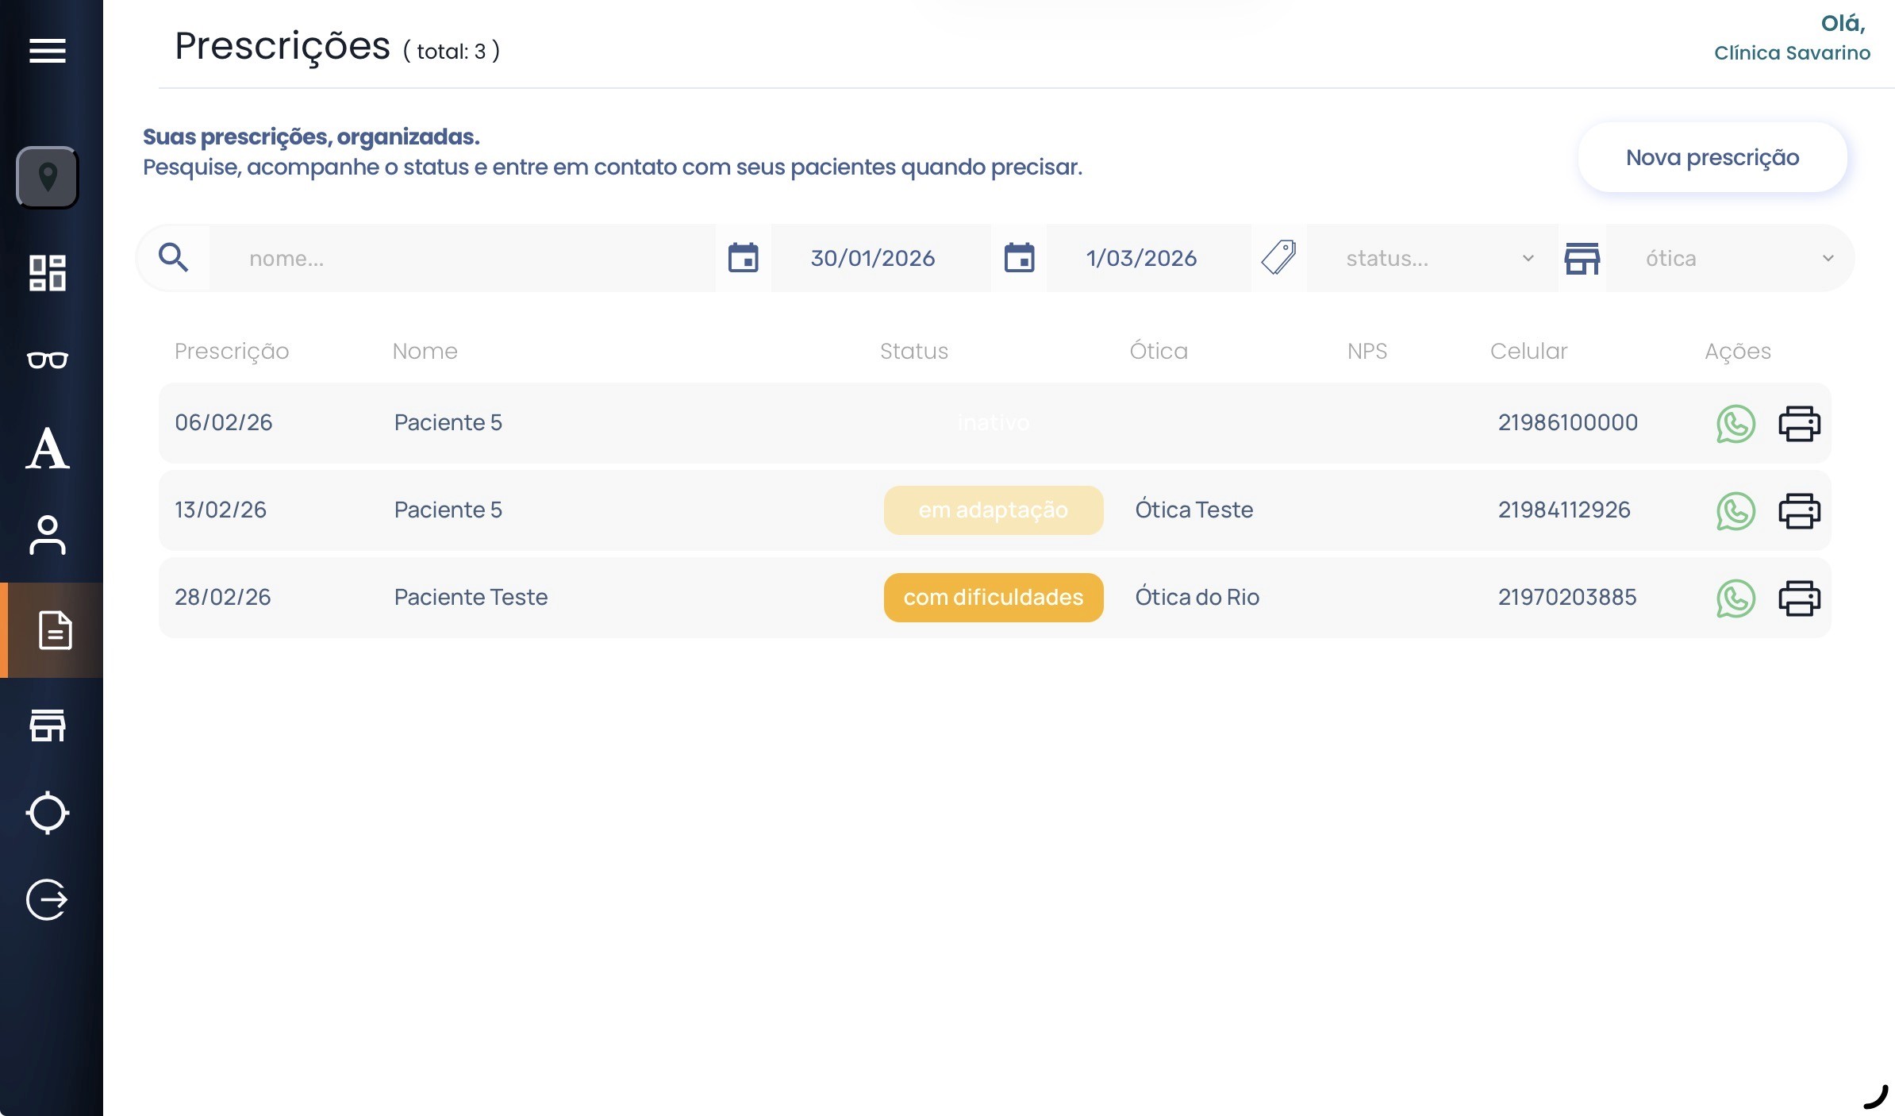
Task: Expand the status filter dropdown
Action: [1432, 258]
